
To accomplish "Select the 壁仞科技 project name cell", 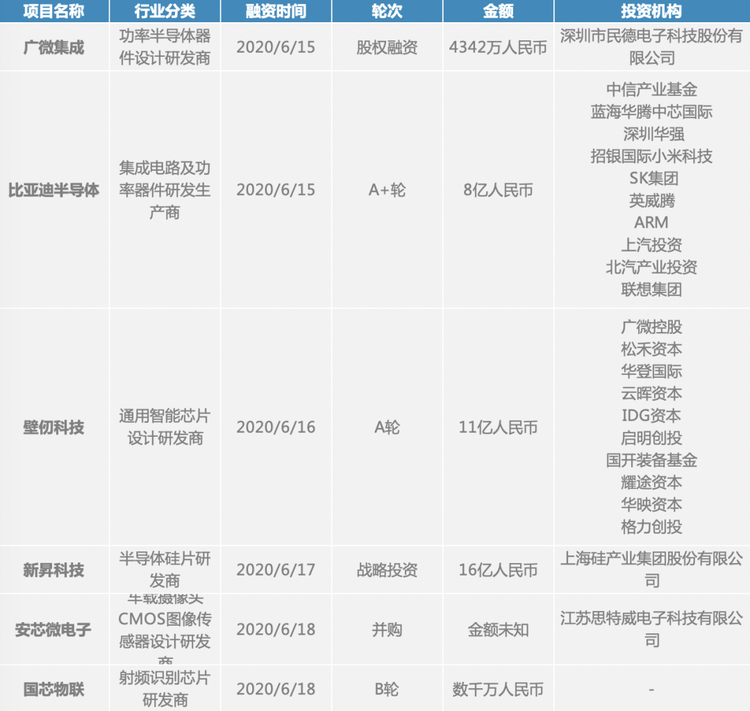I will (x=54, y=427).
